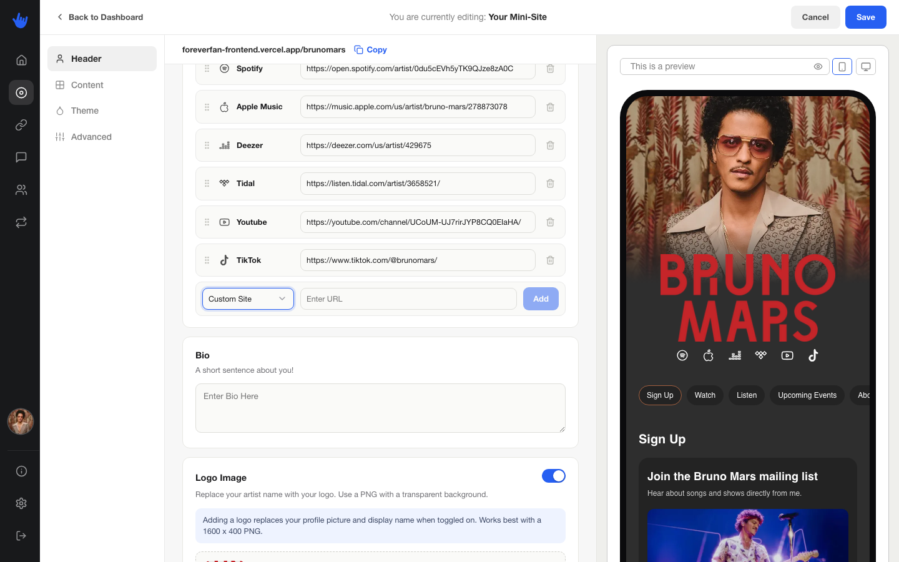
Task: Click the repeat arrows icon in sidebar
Action: (x=21, y=222)
